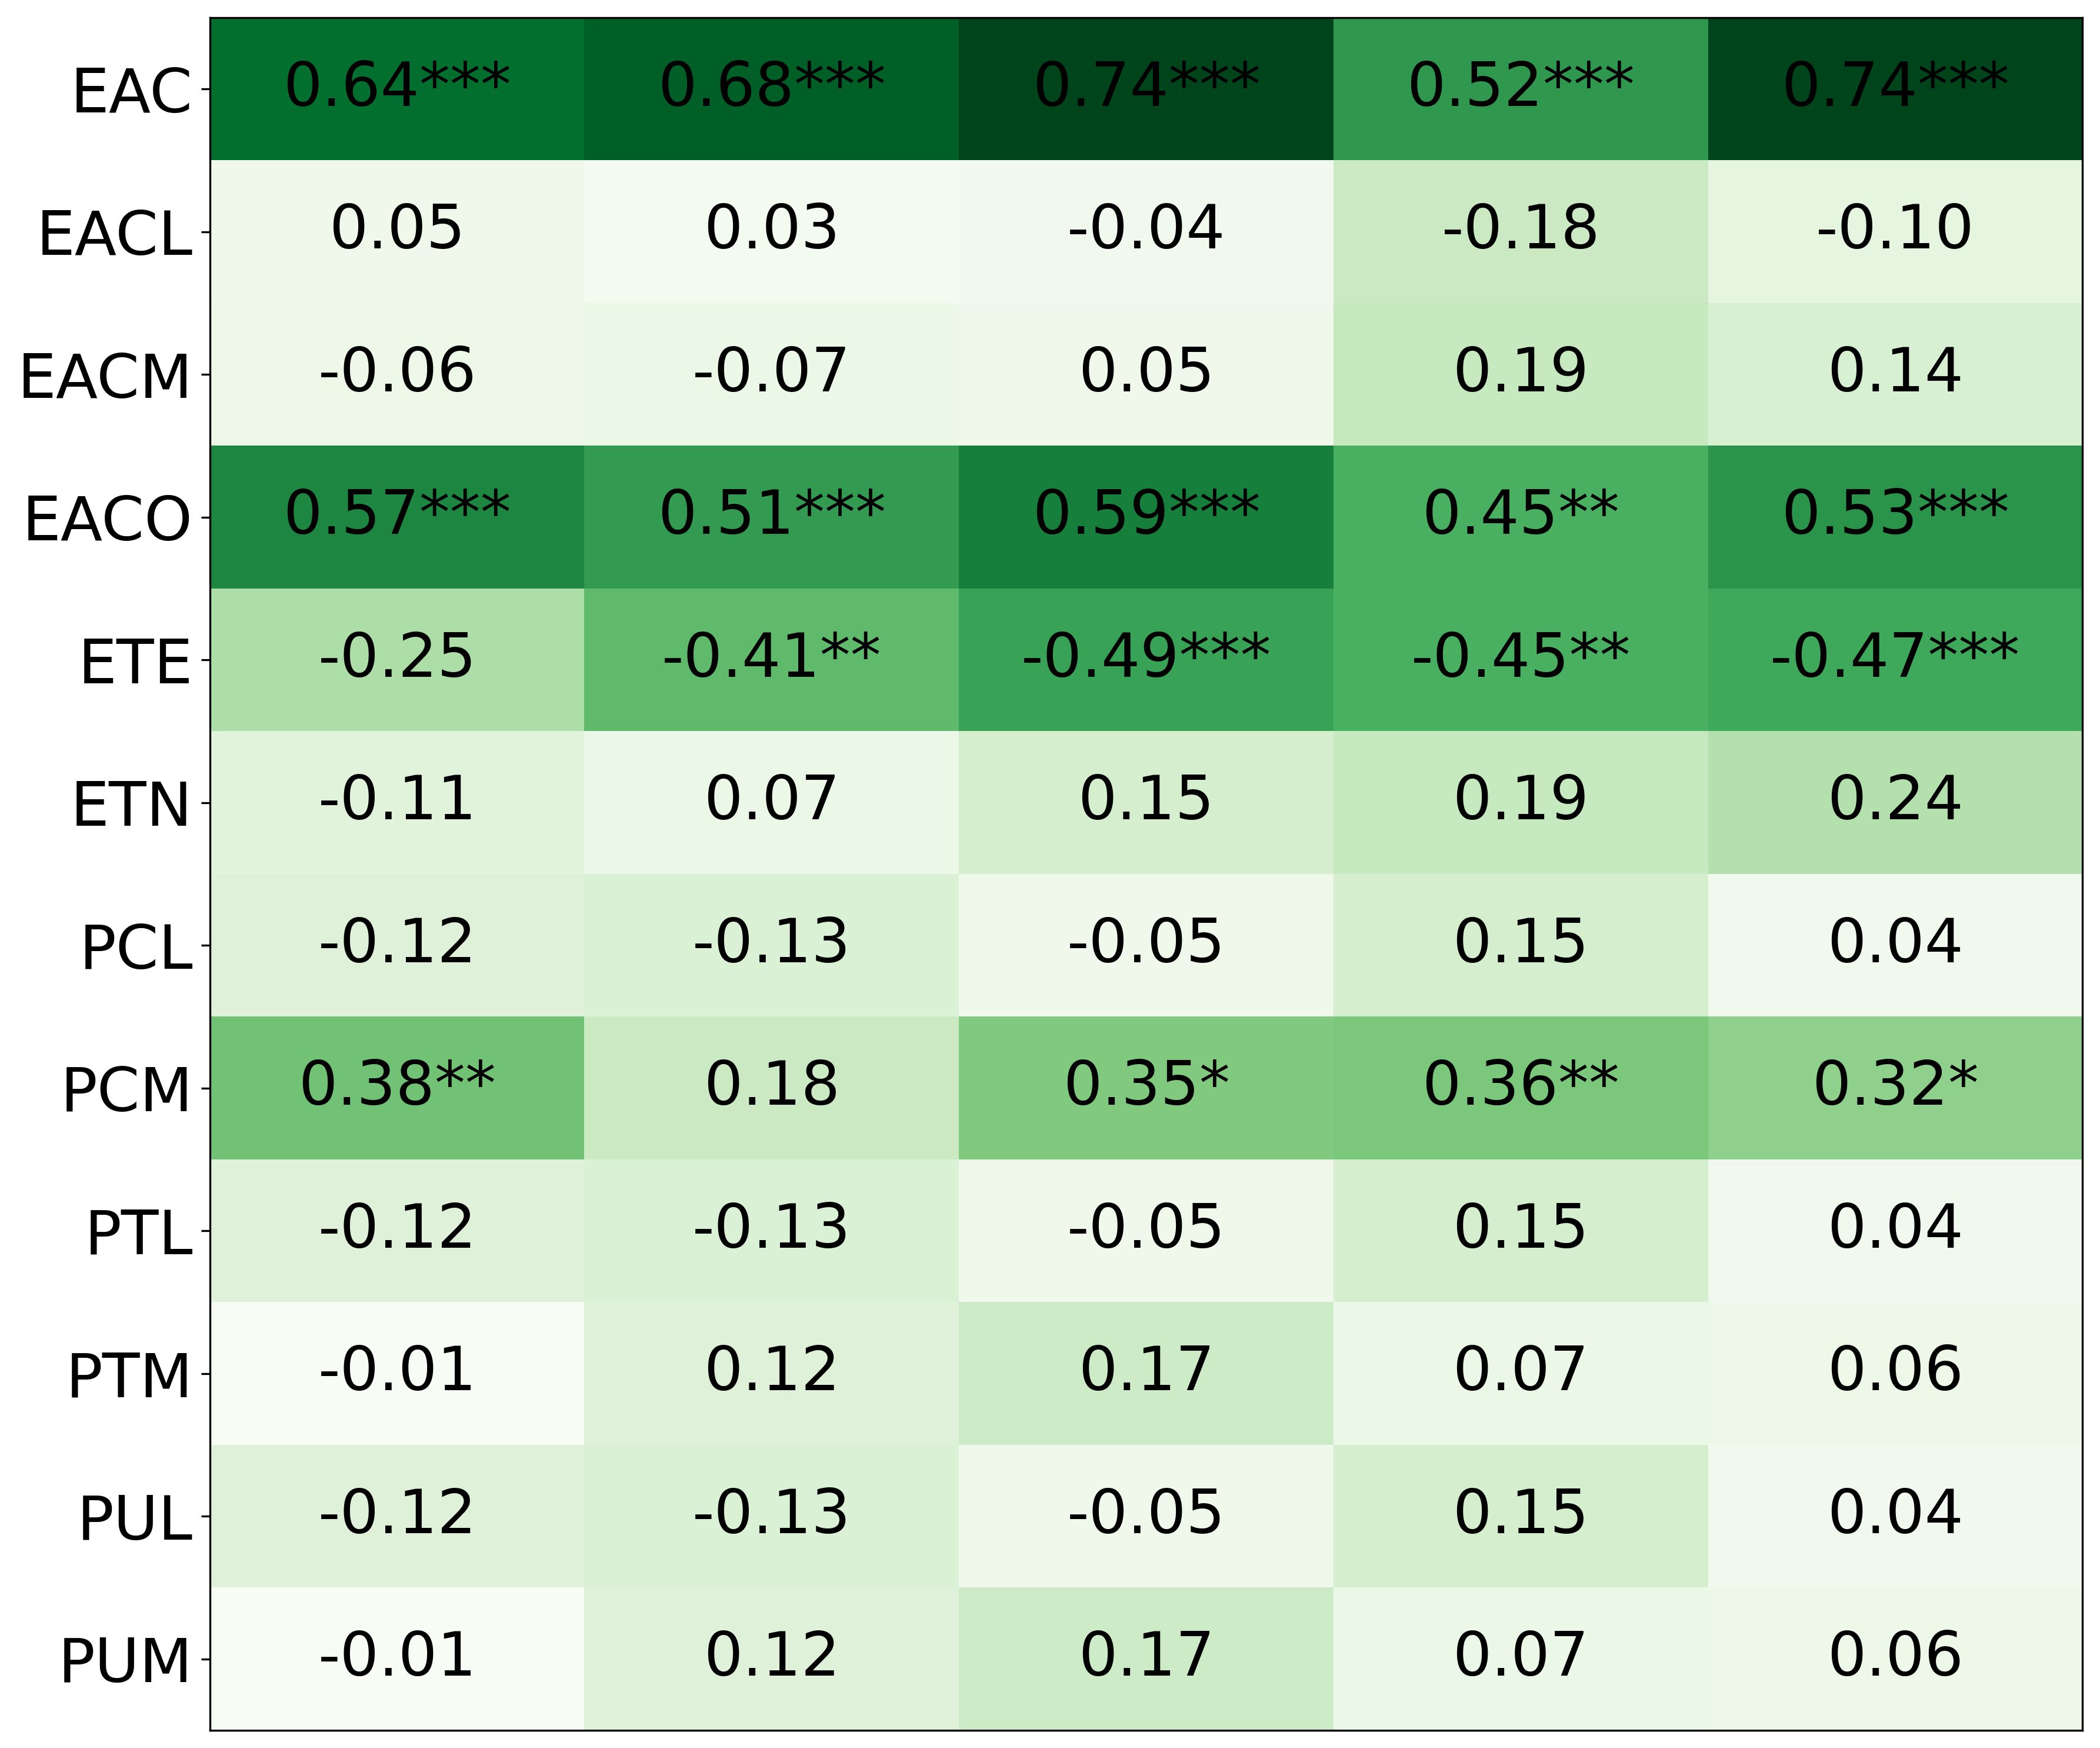The image size is (2100, 1748).
Task: Click the ETE row label
Action: 135,662
